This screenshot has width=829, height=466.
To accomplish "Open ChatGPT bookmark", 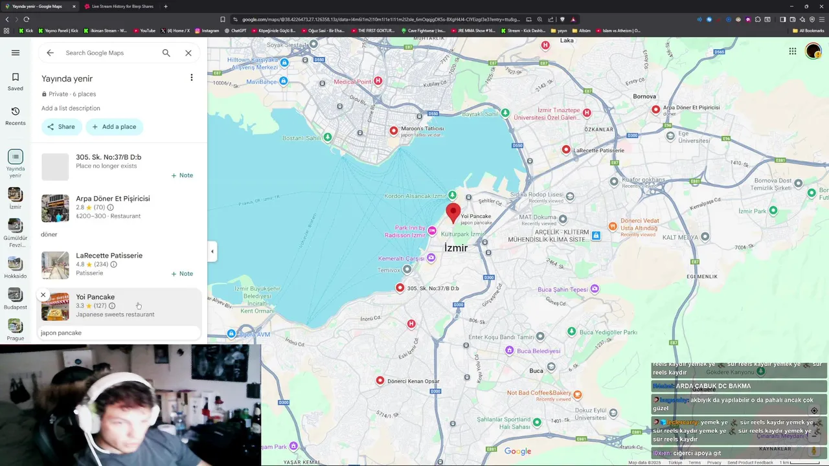I will pos(235,30).
